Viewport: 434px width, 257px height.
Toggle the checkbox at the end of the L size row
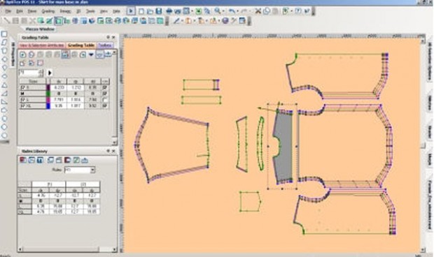point(105,100)
